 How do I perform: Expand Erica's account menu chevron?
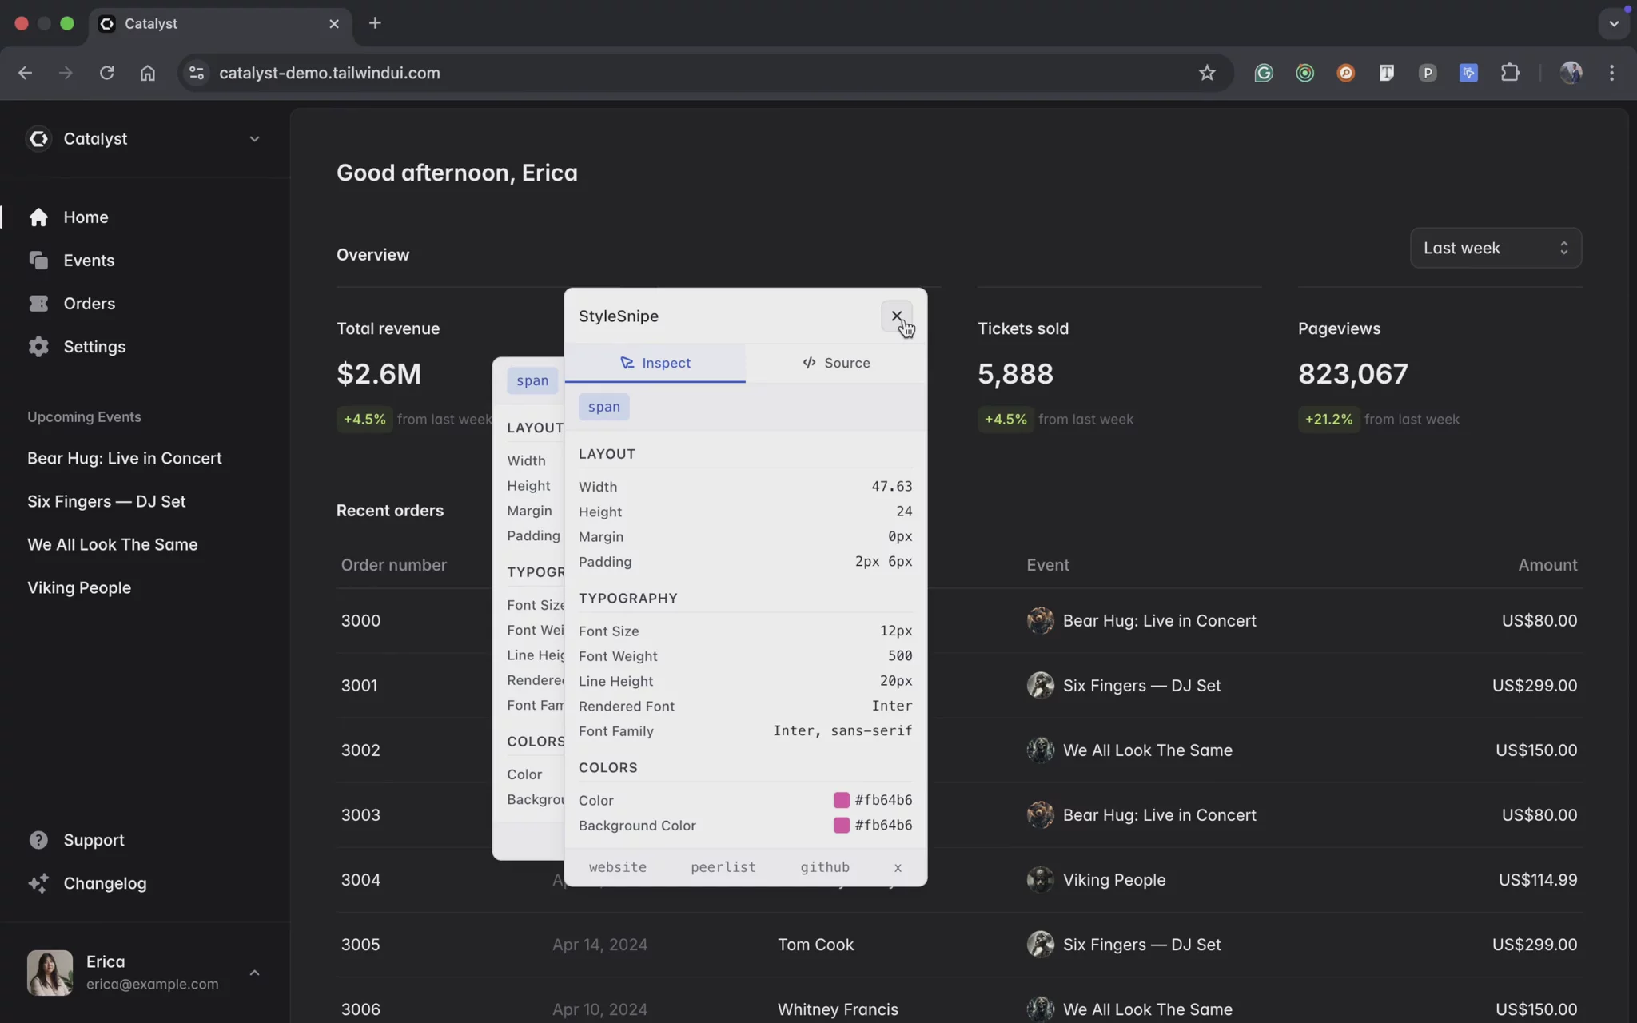[x=254, y=973]
